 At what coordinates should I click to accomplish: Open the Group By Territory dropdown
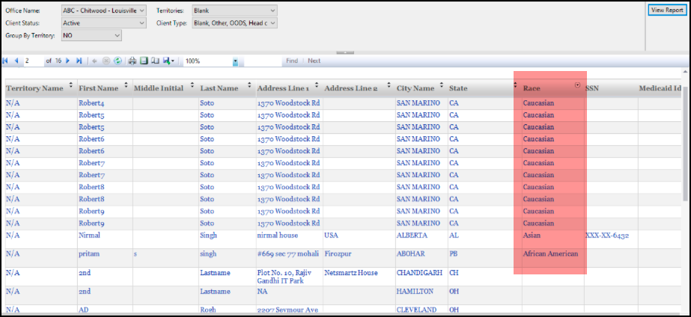(117, 35)
